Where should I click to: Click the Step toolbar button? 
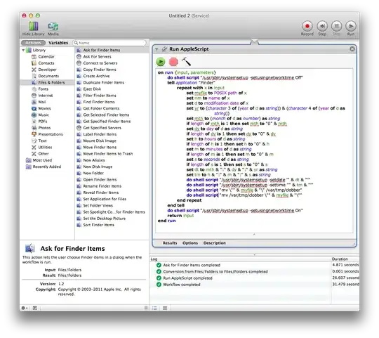322,26
